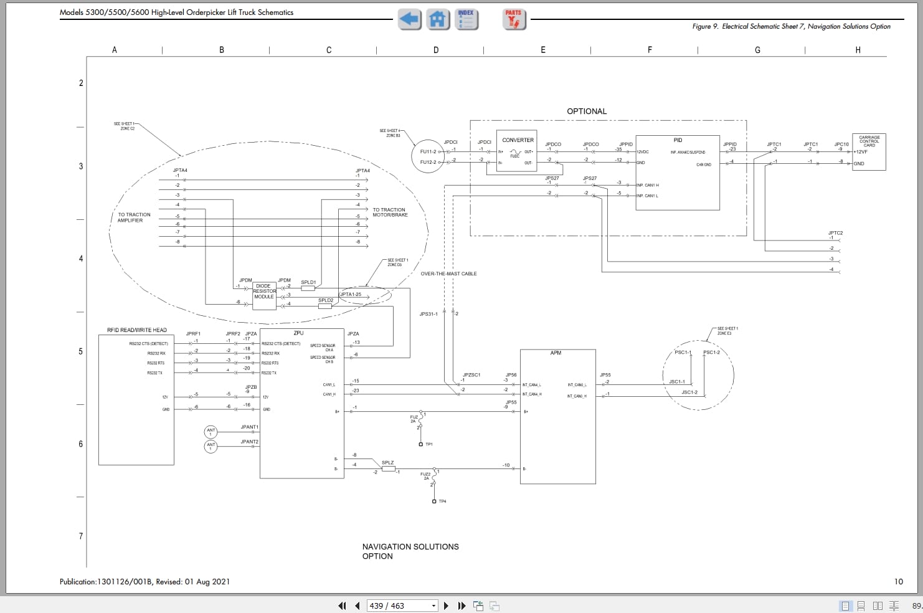Click the PID block label
This screenshot has height=613, width=923.
[678, 140]
